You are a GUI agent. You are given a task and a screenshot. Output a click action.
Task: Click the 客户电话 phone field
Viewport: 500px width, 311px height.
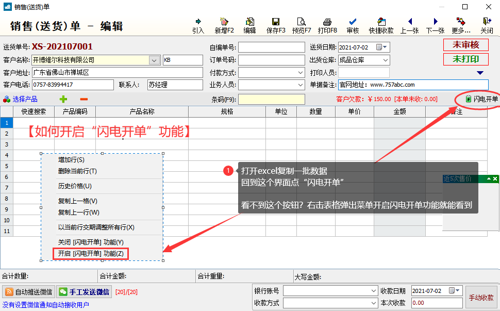(73, 85)
